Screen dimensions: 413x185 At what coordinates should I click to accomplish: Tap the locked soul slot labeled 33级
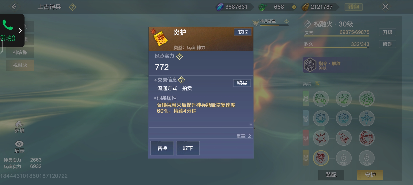(344, 158)
